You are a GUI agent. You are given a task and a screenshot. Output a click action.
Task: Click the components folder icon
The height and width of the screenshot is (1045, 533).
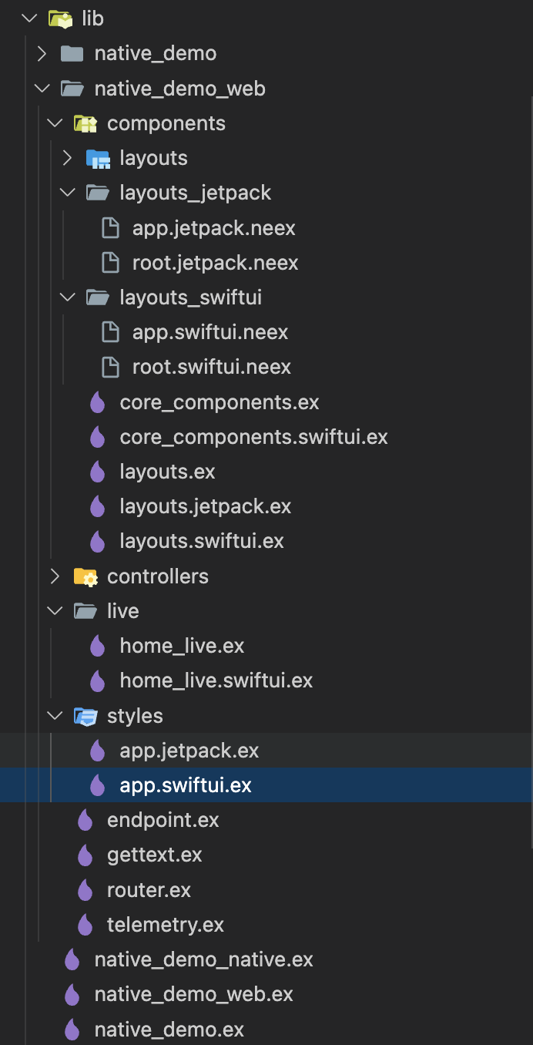tap(85, 123)
